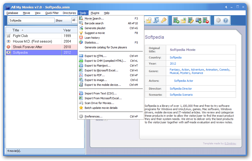Image resolution: width=252 pixels, height=161 pixels.
Task: Select Export to Plaintext menu entry
Action: [x=111, y=66]
